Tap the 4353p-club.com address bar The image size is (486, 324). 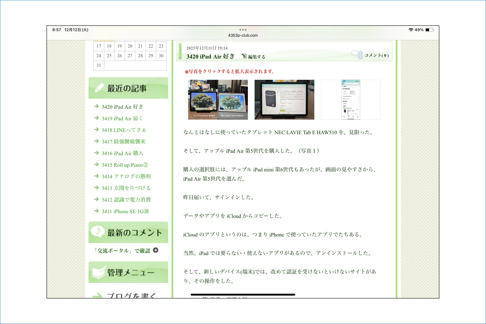(x=243, y=35)
